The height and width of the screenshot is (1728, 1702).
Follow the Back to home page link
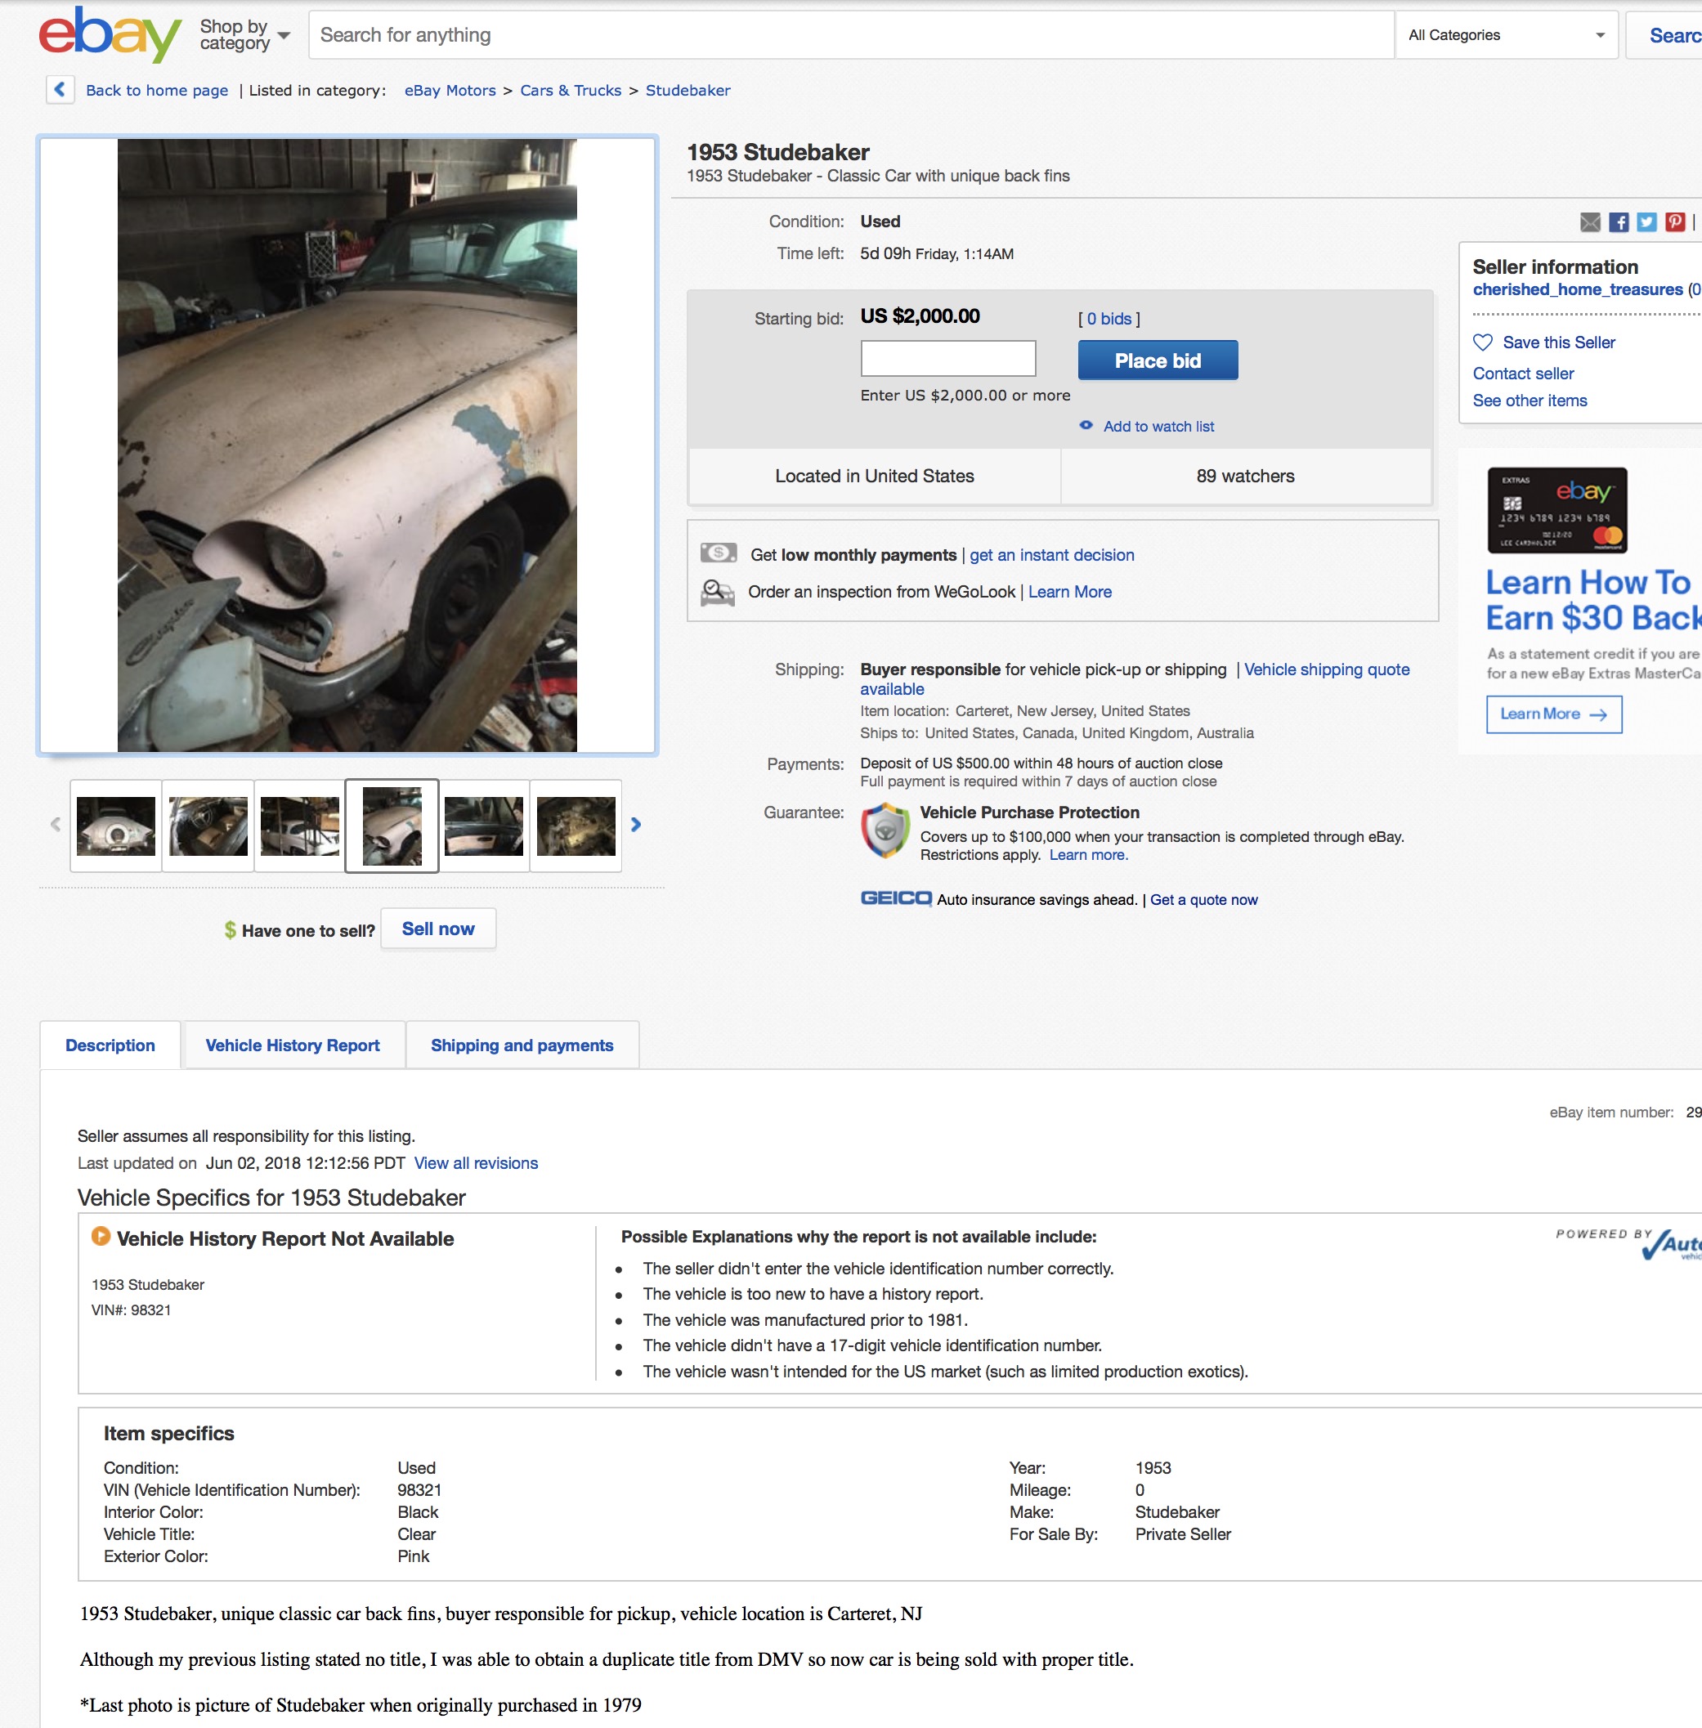[x=156, y=90]
